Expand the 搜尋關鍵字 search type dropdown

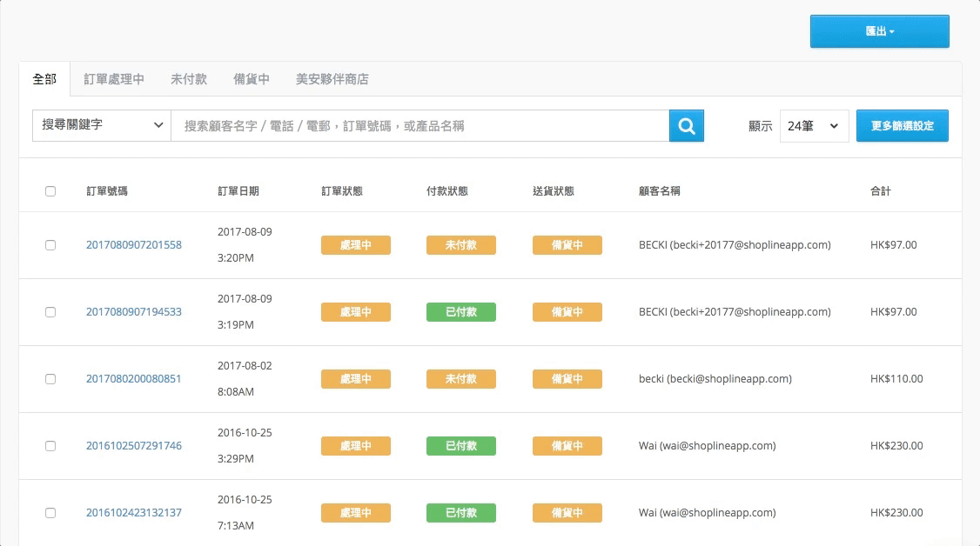tap(102, 125)
